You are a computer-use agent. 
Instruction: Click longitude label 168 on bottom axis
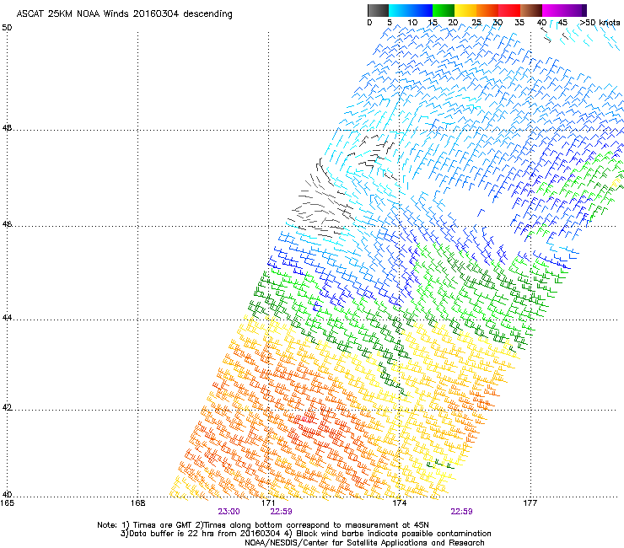point(138,503)
